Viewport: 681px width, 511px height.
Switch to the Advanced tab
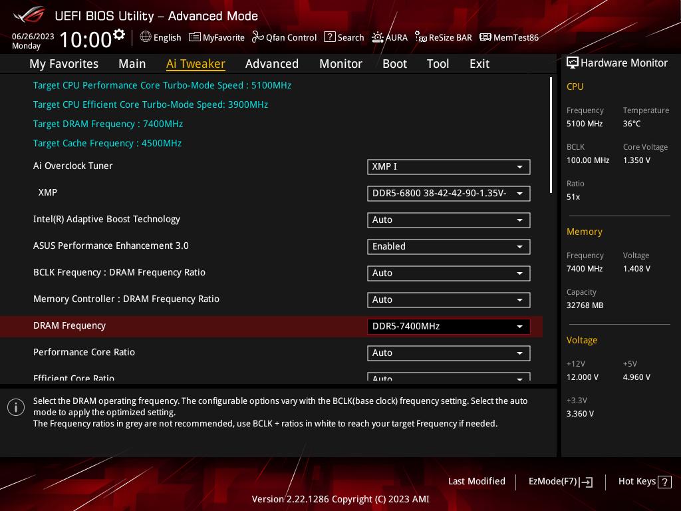pyautogui.click(x=271, y=64)
